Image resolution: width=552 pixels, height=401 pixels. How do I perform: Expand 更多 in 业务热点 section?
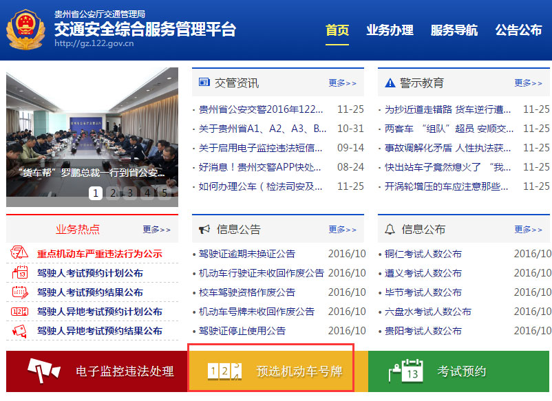pyautogui.click(x=156, y=230)
